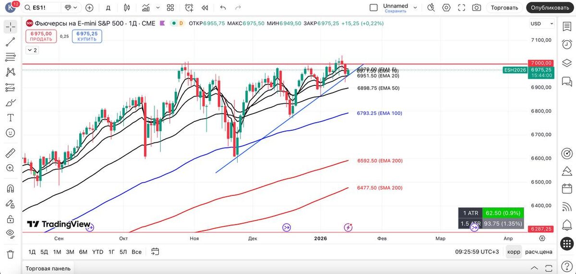Open the USD currency dropdown
Viewport: 576px width, 274px height.
pos(542,23)
